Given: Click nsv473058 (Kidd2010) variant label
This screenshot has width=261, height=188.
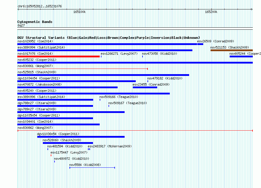Looking at the screenshot, I should point(160,54).
